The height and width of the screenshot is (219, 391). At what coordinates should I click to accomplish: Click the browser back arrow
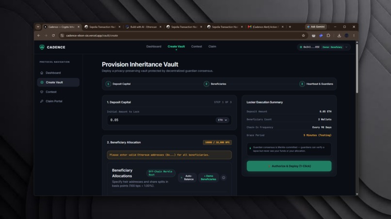coord(39,36)
